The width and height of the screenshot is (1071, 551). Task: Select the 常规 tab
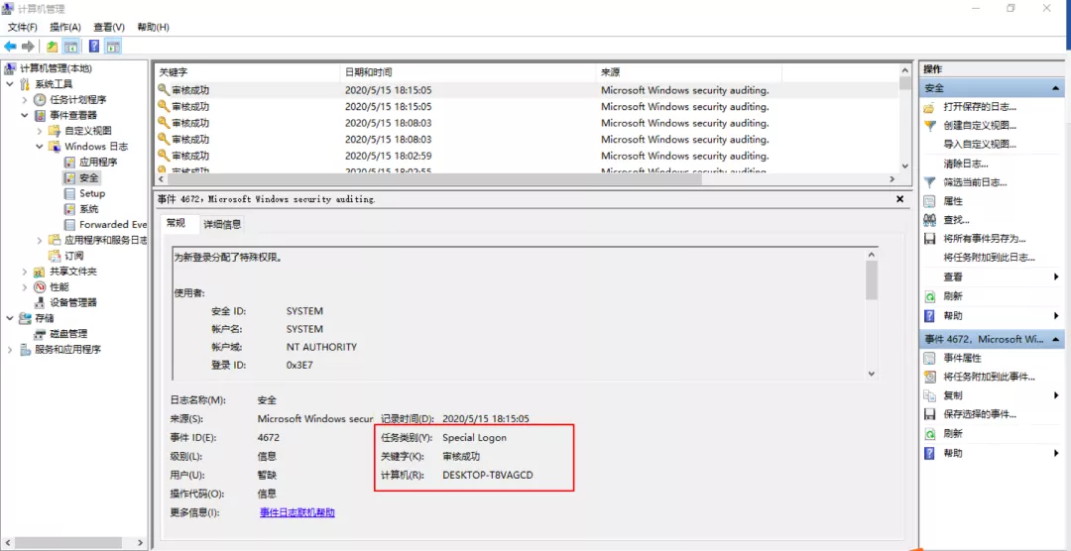(176, 223)
